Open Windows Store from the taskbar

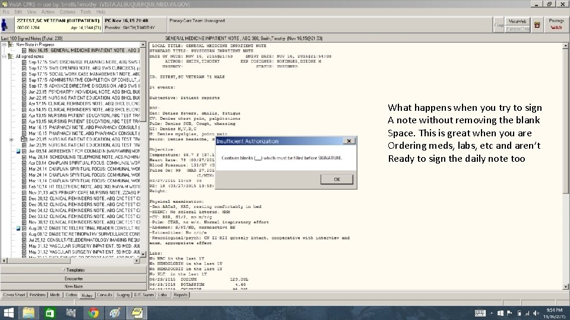(x=50, y=313)
